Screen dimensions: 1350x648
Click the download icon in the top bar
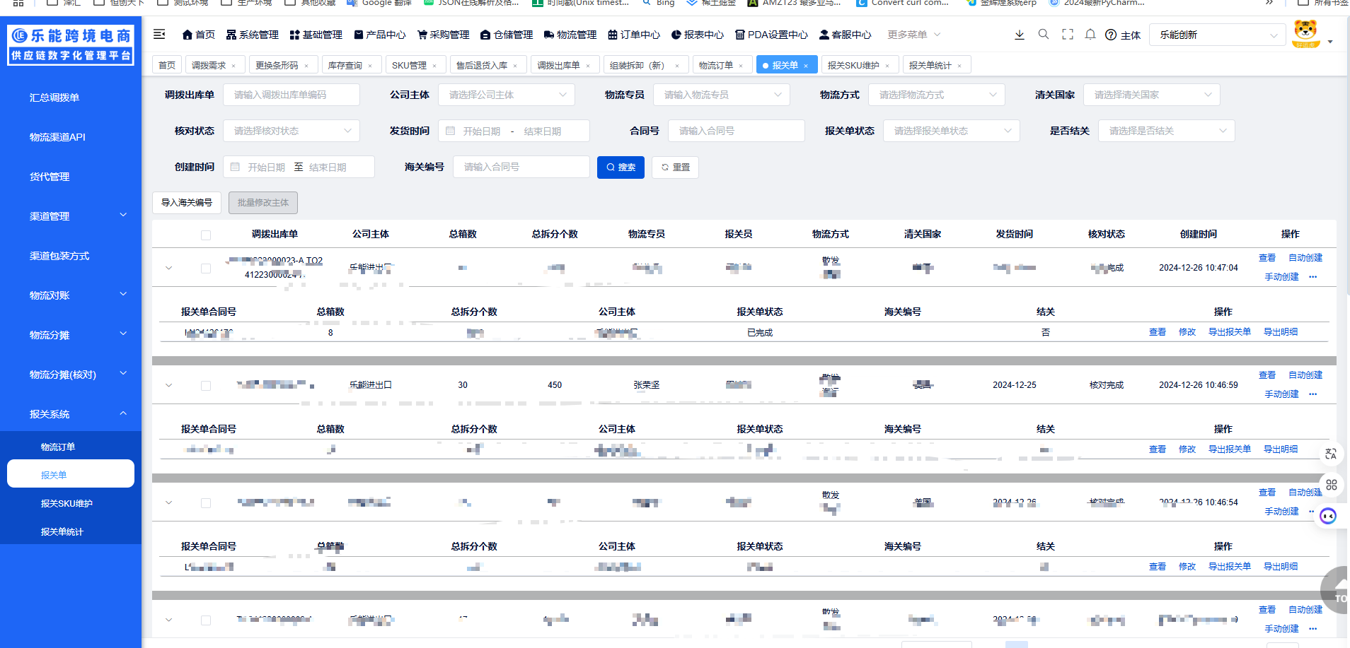(x=1019, y=35)
